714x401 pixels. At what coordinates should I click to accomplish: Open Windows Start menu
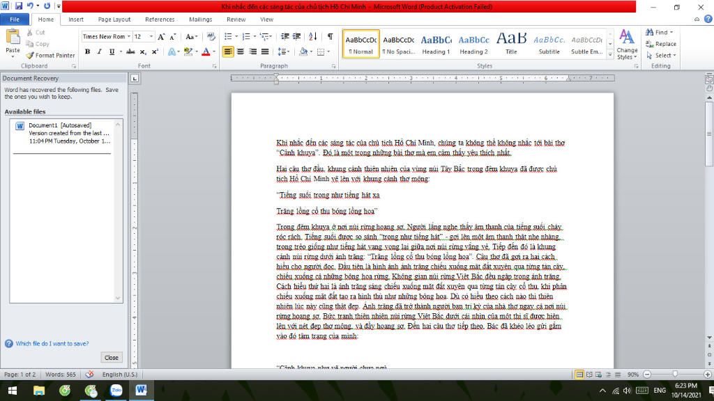13,390
